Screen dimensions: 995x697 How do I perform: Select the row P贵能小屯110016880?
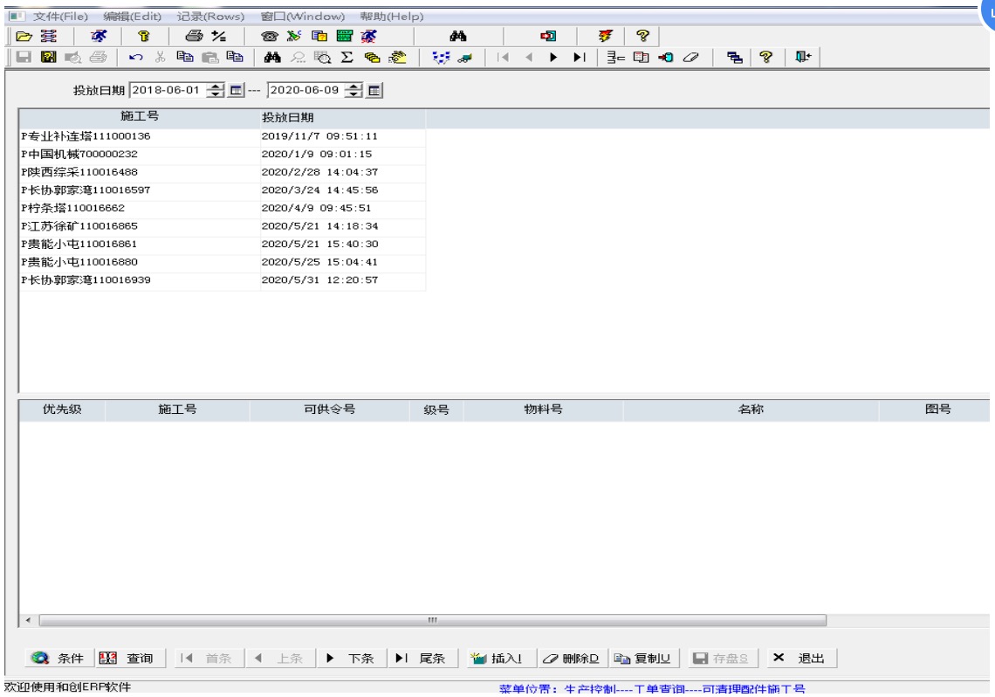[222, 262]
